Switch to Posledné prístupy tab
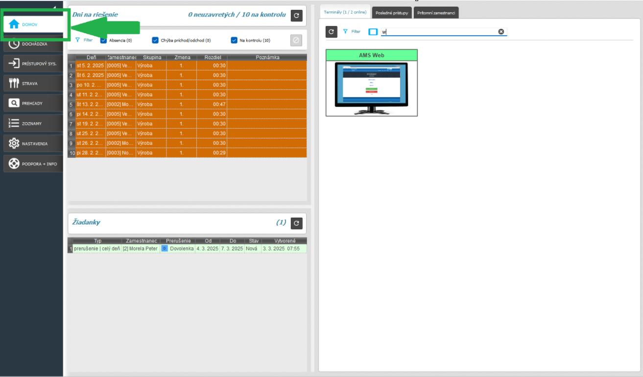Screen dimensions: 643x377 (392, 13)
